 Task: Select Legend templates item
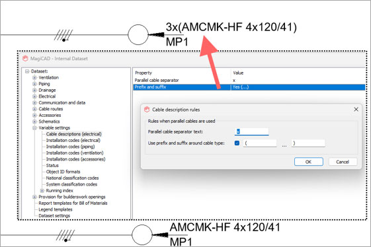point(56,209)
